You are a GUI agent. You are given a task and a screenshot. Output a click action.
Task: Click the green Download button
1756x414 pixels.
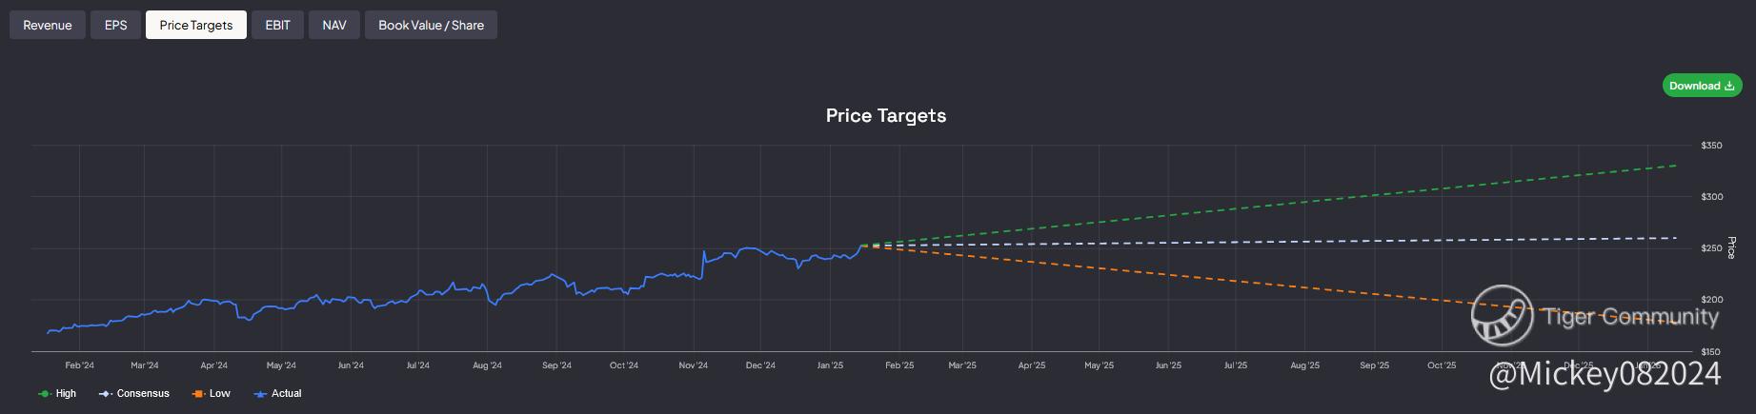tap(1701, 86)
